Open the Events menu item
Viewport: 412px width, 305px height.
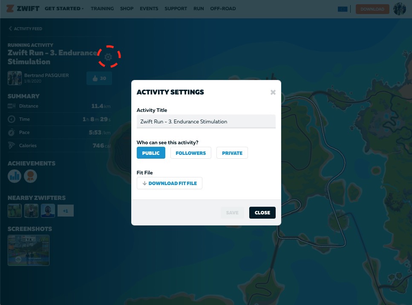pyautogui.click(x=149, y=9)
